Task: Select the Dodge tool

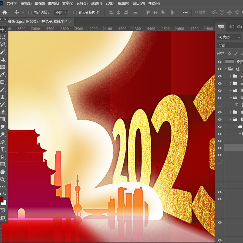Action: [x=2, y=134]
